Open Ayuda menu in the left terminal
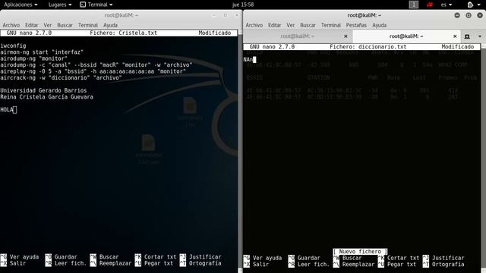This screenshot has width=486, height=273. pos(110,25)
